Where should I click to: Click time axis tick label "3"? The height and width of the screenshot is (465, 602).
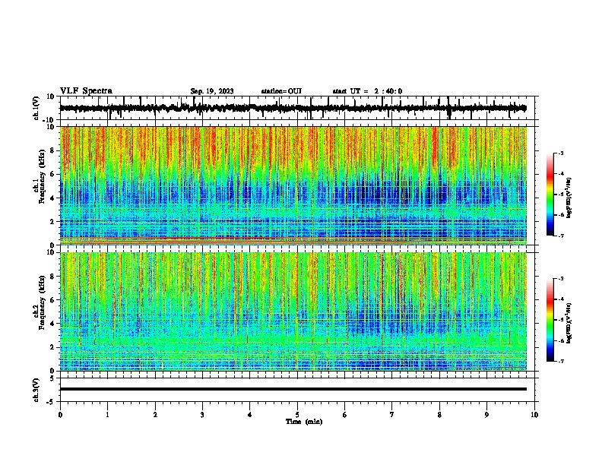tap(202, 415)
